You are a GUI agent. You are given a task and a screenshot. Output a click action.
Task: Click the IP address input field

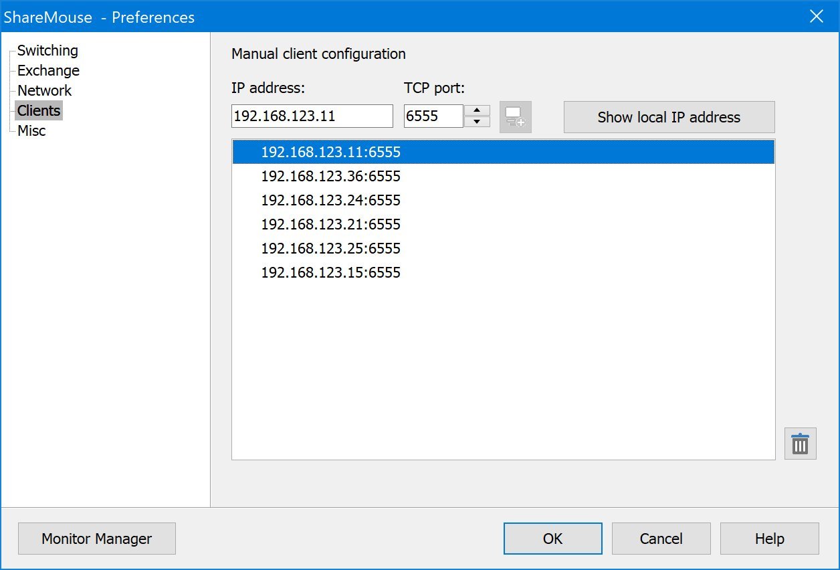312,116
